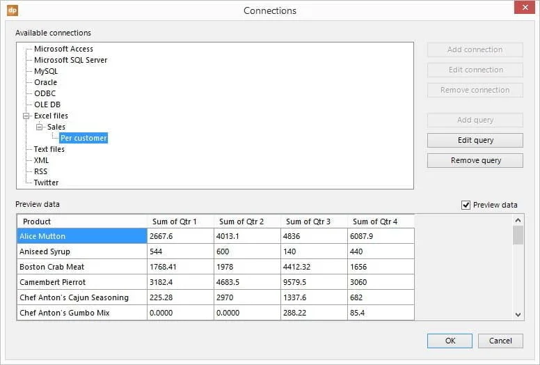The height and width of the screenshot is (365, 540).
Task: Click the 3182.4 value cell
Action: click(x=180, y=282)
